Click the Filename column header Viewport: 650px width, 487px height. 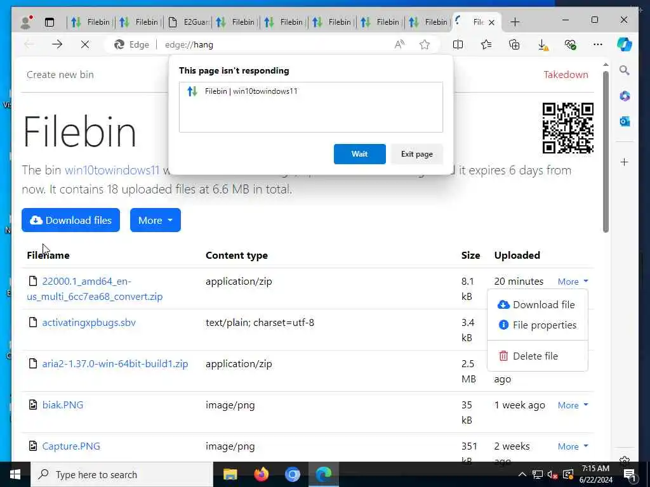tap(48, 255)
